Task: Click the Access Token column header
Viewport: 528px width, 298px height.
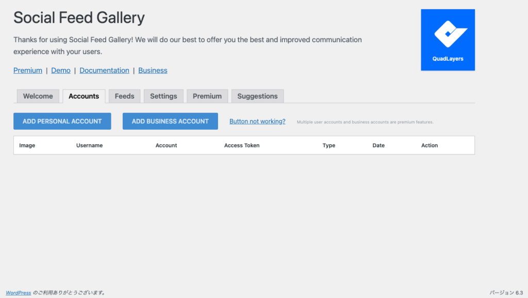Action: tap(242, 146)
